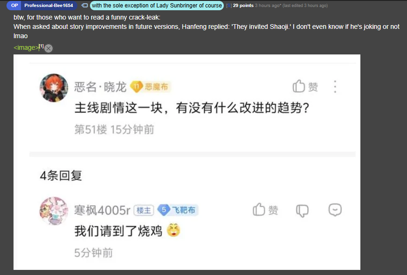Image resolution: width=407 pixels, height=275 pixels.
Task: Like the 烧鸡 reply with thumbs-up 赞
Action: (x=266, y=210)
